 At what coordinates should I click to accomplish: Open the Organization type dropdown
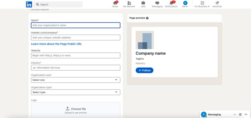[x=75, y=92]
